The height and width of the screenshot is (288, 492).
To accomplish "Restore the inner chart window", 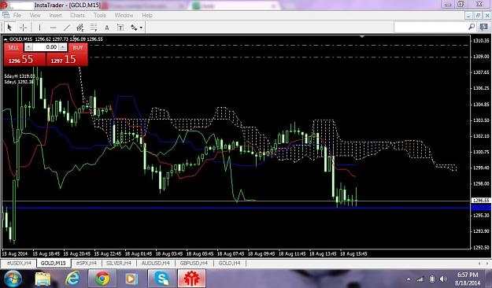I will pyautogui.click(x=478, y=15).
